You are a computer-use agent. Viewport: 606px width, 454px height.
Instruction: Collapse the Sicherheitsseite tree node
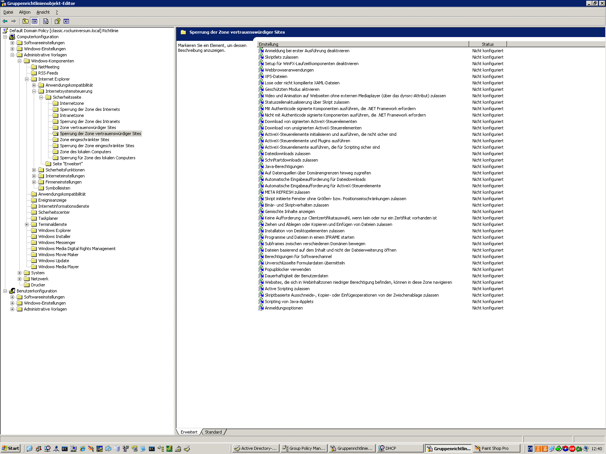point(41,97)
